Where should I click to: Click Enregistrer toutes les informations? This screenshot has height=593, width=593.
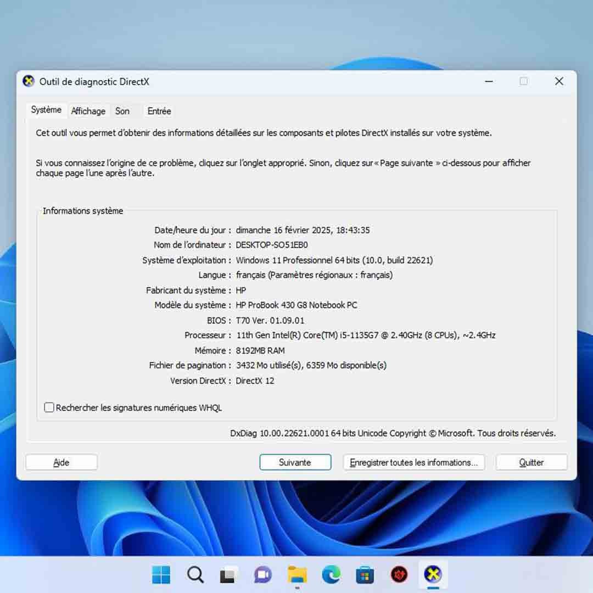click(414, 462)
